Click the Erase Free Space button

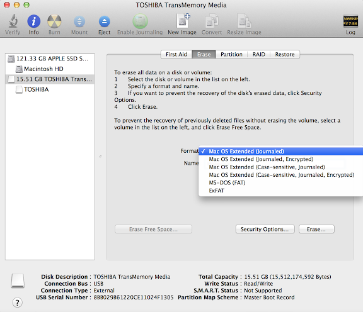[x=153, y=229]
